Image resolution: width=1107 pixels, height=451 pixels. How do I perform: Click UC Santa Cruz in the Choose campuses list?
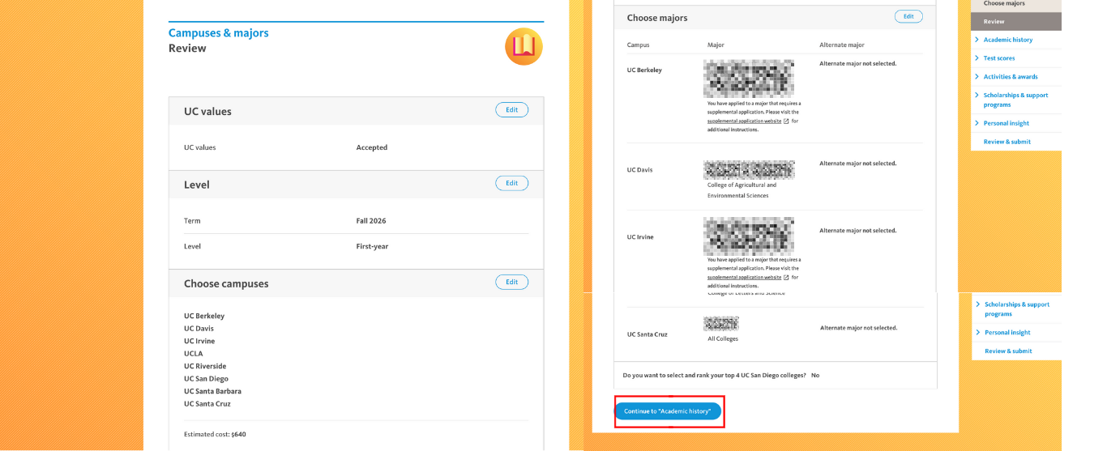(x=207, y=404)
